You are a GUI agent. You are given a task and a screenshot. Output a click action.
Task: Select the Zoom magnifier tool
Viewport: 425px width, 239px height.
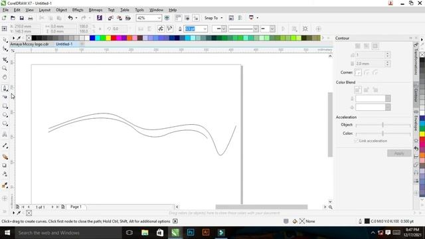tap(5, 68)
